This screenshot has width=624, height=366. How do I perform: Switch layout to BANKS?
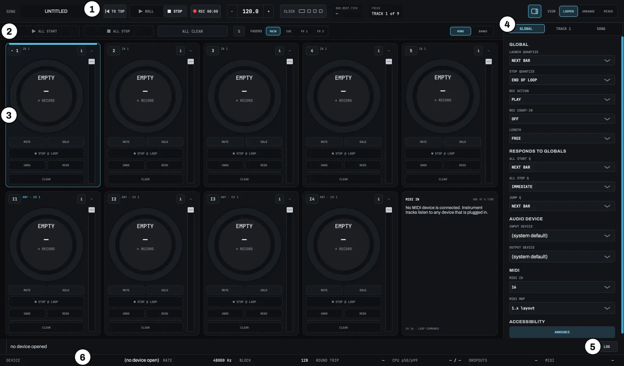coord(483,31)
